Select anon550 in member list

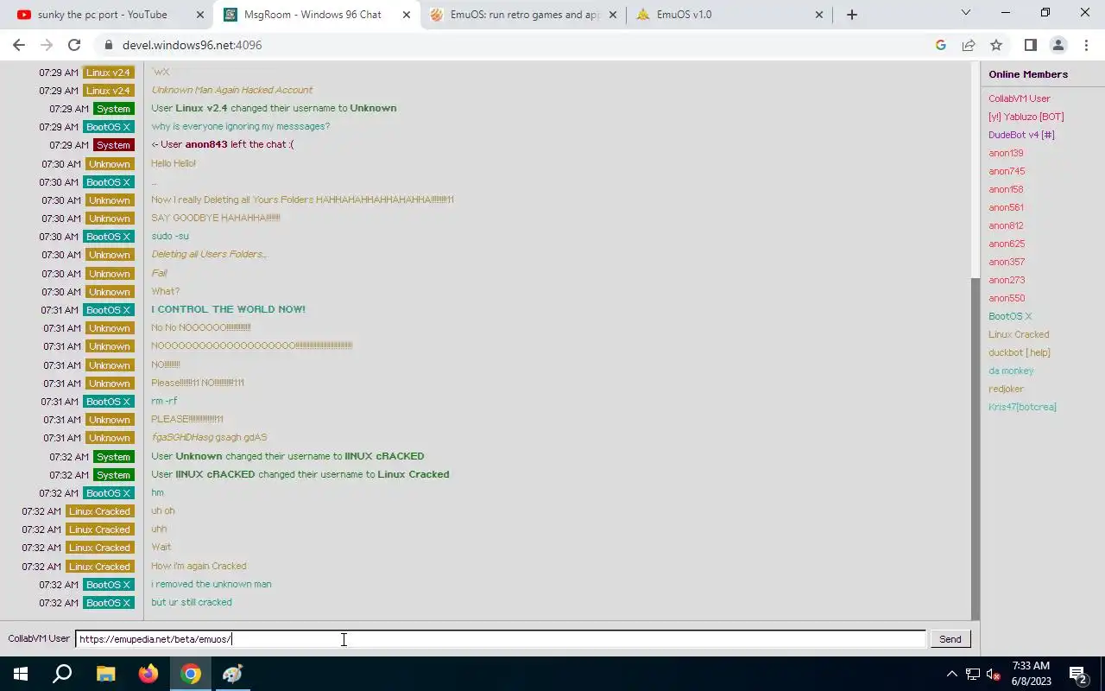click(x=1007, y=298)
